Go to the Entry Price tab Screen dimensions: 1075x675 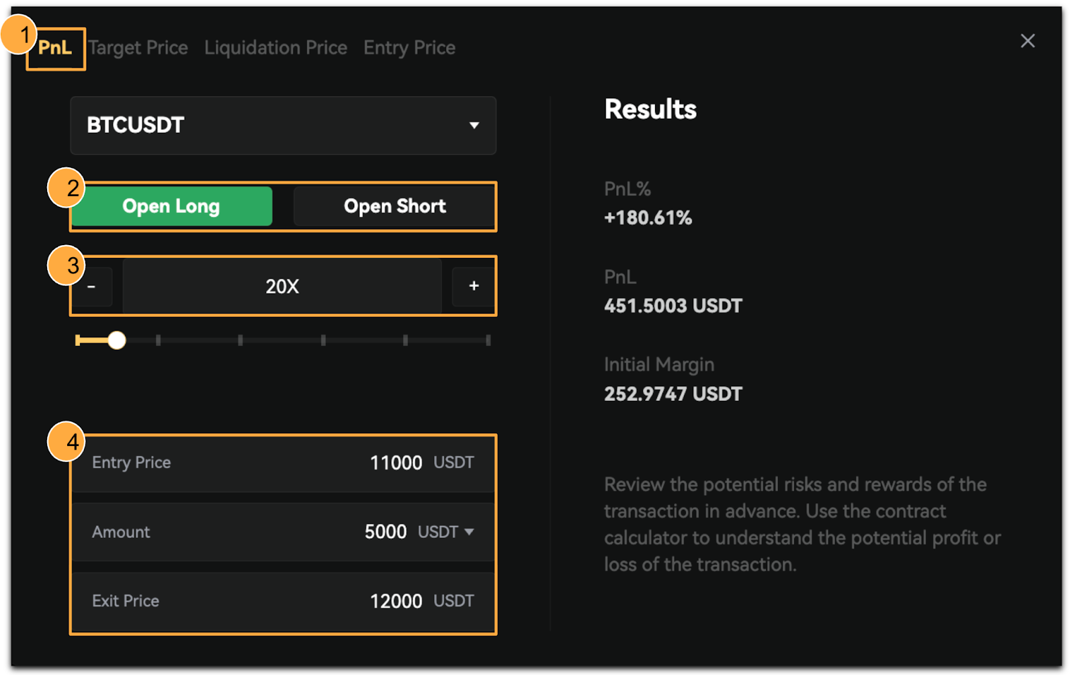[409, 48]
